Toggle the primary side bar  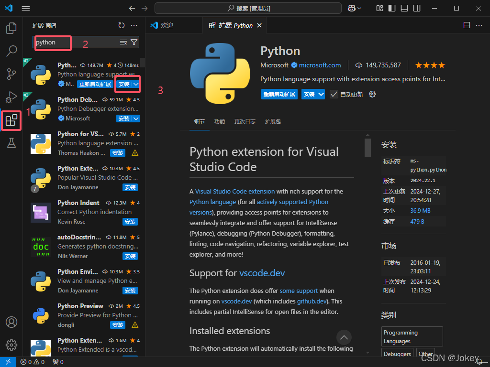(x=392, y=9)
